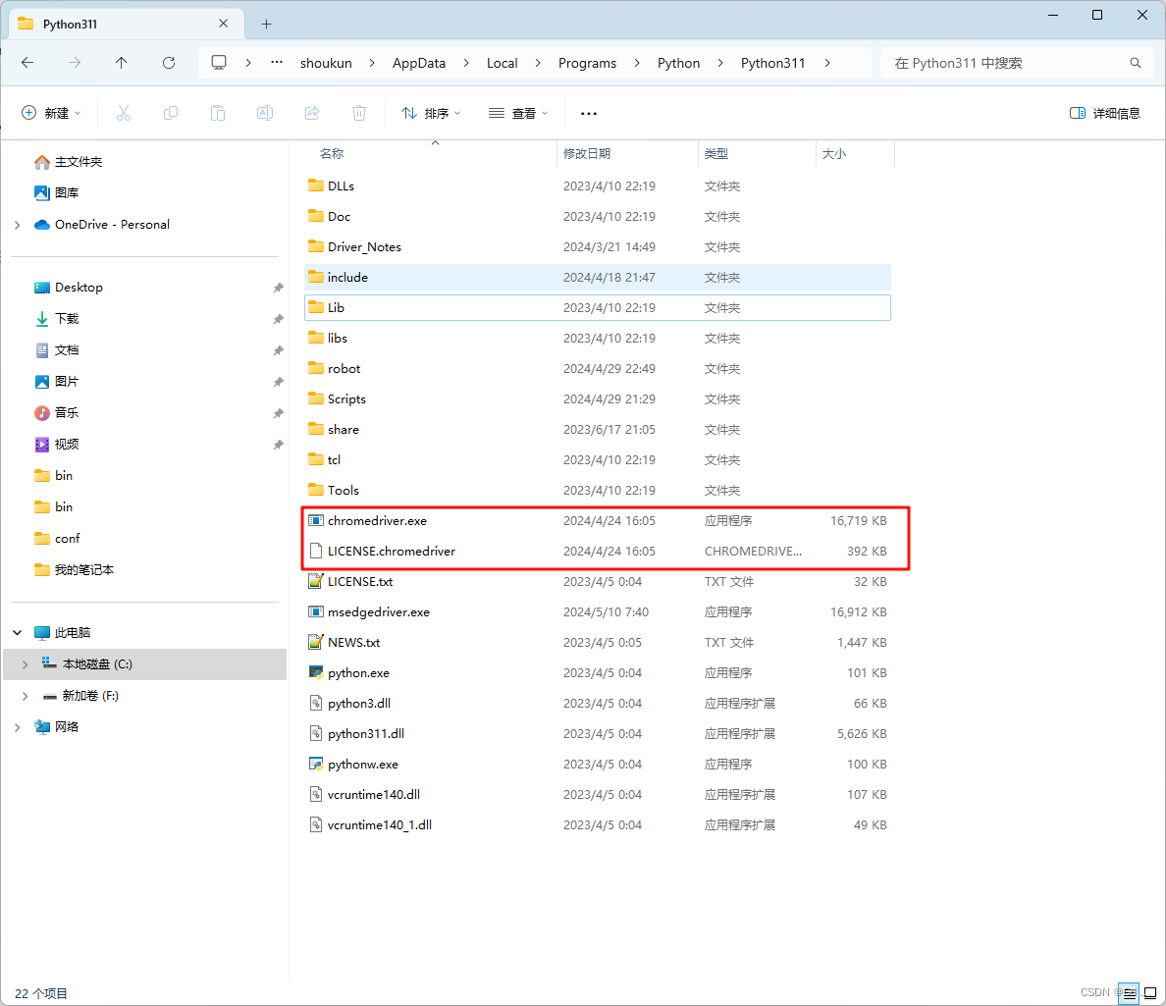Open 我的笔记本 folder in sidebar
The height and width of the screenshot is (1006, 1166).
pos(74,569)
